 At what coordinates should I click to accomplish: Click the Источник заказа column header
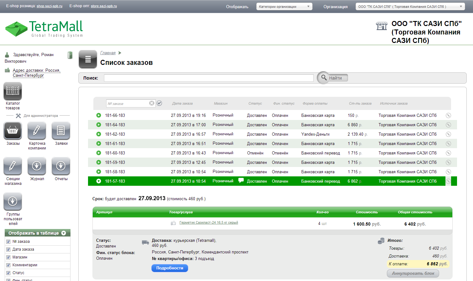tap(394, 103)
